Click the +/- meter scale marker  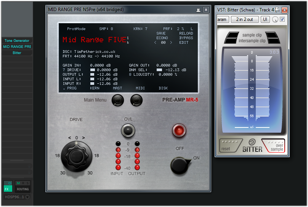point(252,127)
